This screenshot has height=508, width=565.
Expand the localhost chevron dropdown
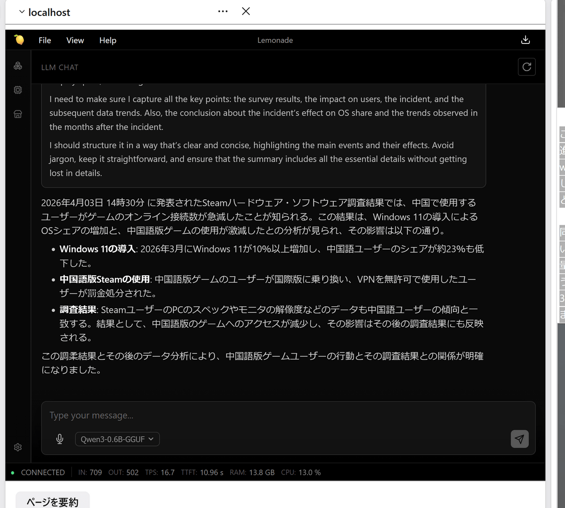(x=22, y=12)
